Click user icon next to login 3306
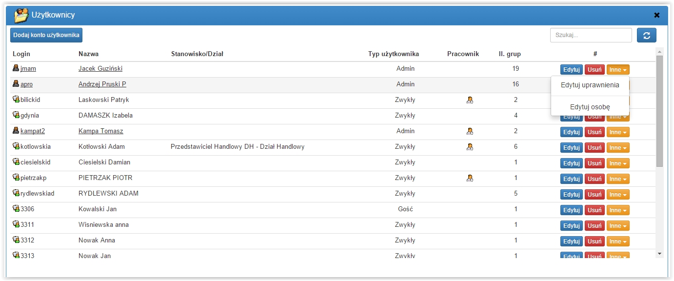 (x=16, y=209)
